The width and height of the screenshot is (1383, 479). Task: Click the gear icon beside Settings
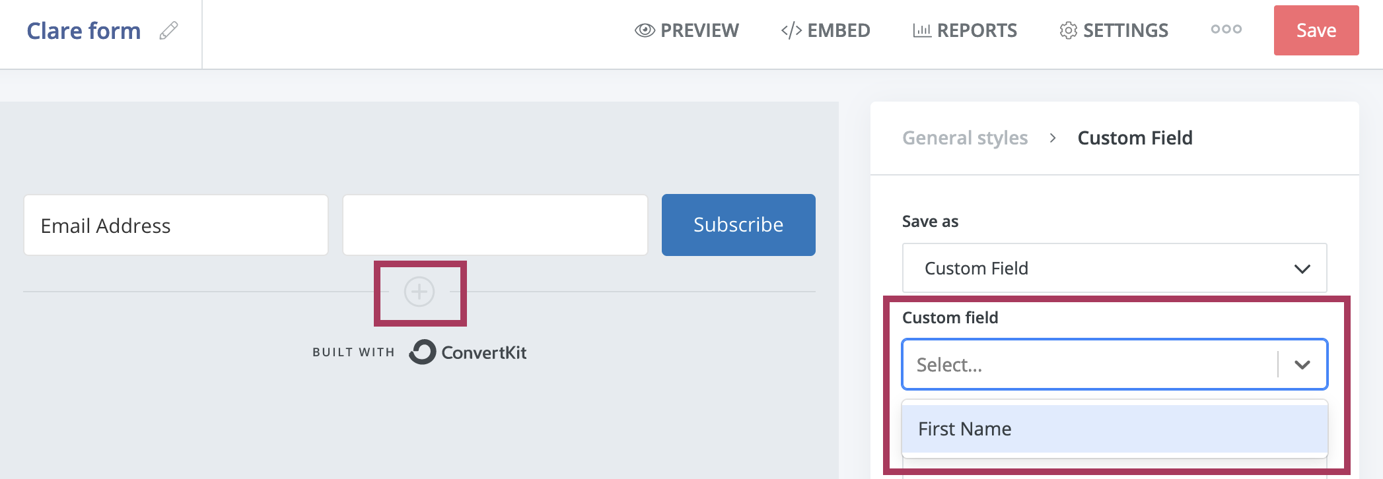click(1068, 30)
